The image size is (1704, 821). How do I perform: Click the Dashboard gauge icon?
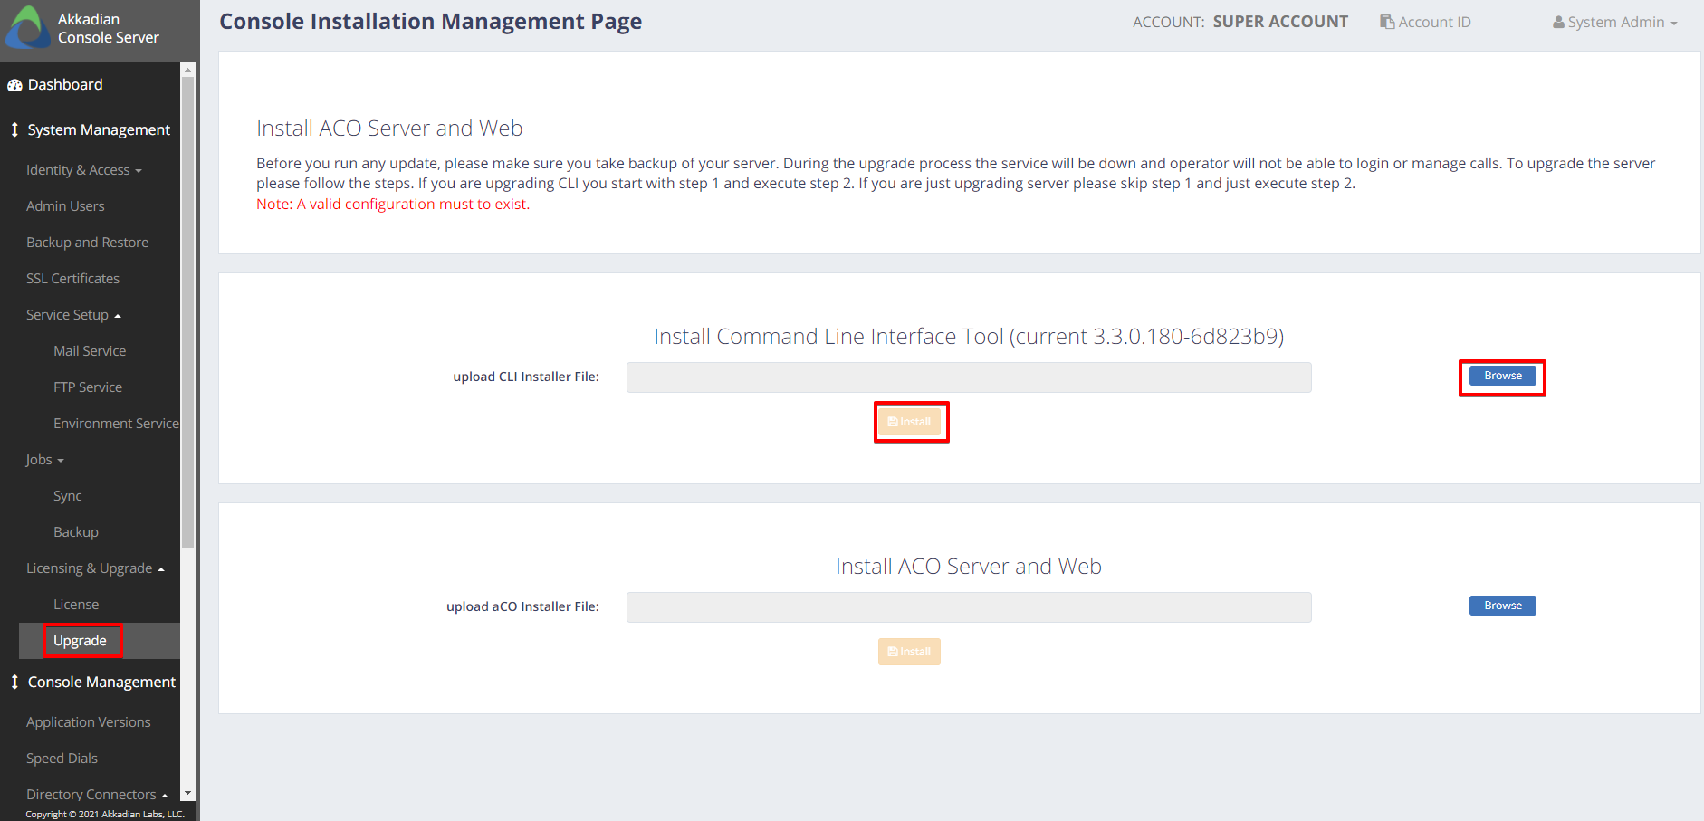click(14, 85)
